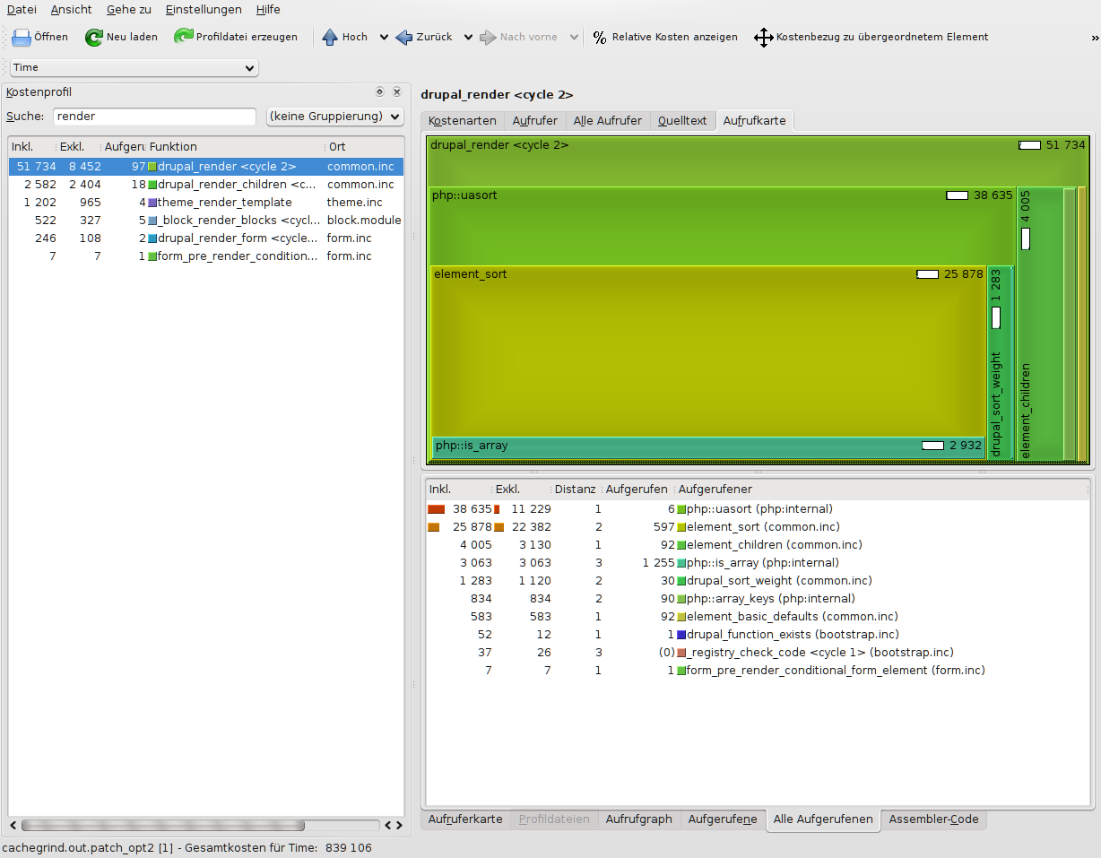Switch to the Aufrufgraph tab
This screenshot has height=858, width=1101.
[x=638, y=819]
